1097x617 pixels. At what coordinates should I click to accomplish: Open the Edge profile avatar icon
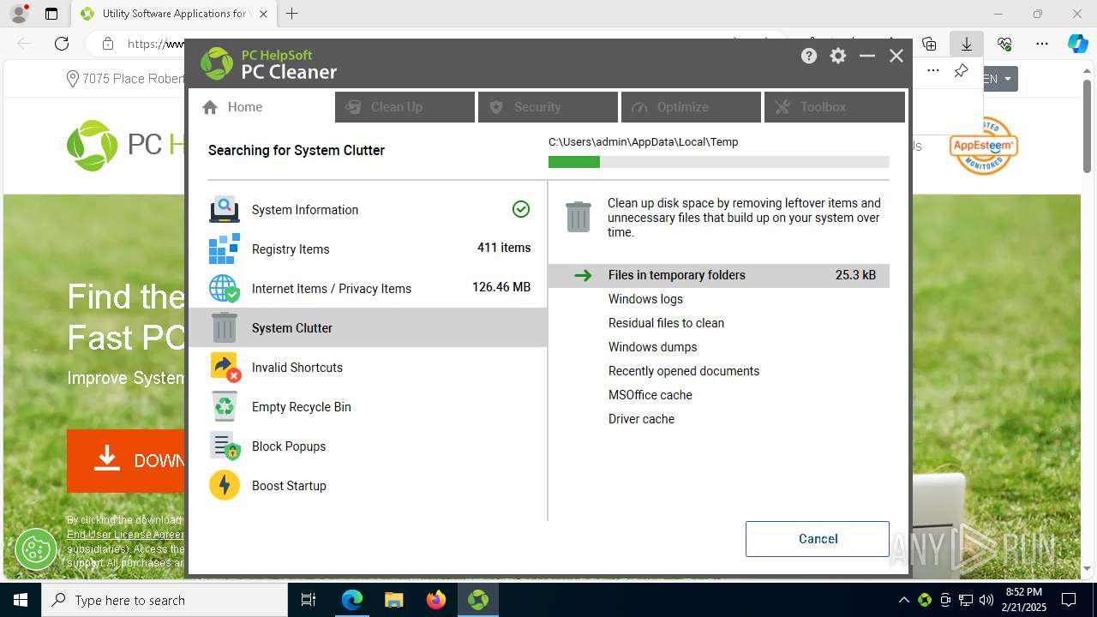pos(18,14)
